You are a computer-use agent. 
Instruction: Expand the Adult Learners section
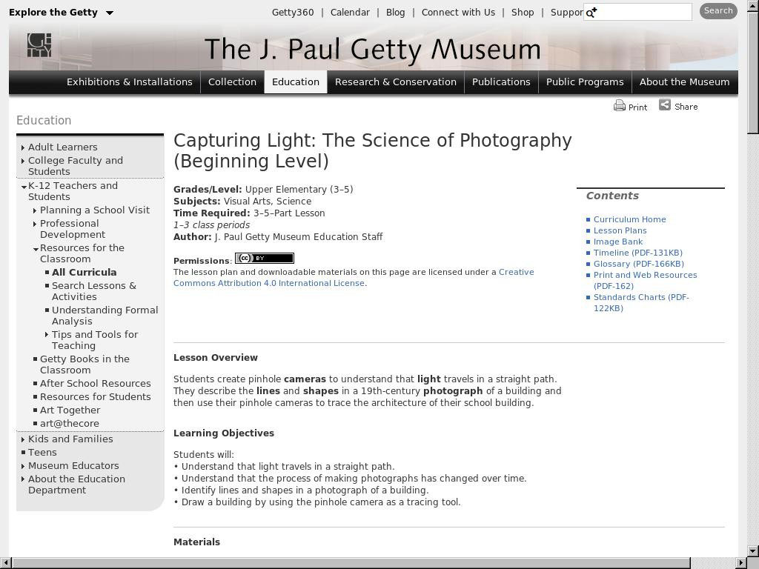point(23,147)
